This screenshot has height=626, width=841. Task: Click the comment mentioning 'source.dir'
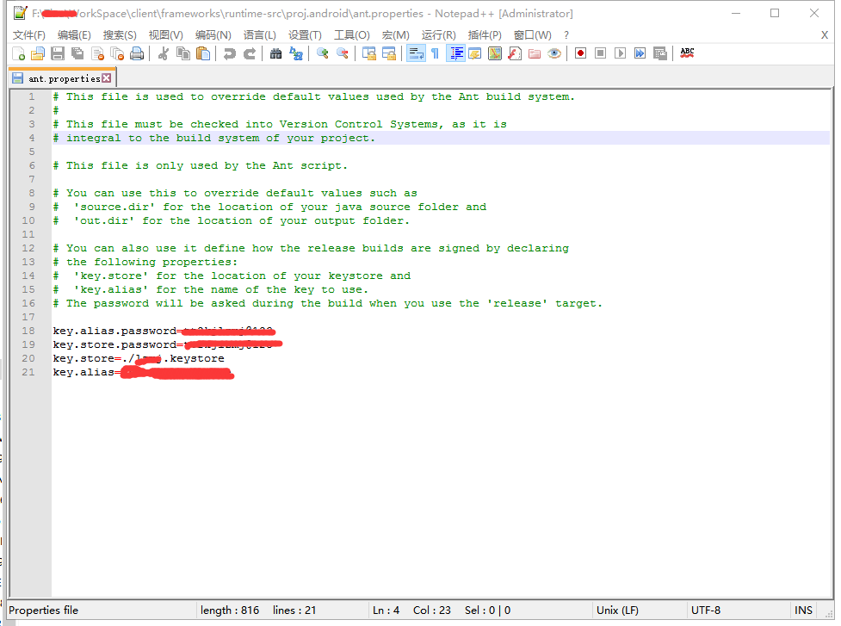(x=269, y=207)
